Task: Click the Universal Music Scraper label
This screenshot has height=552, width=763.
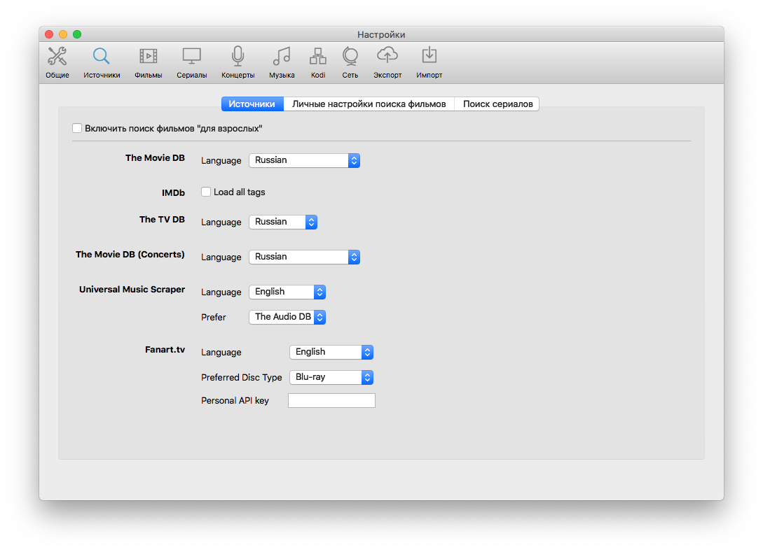Action: [132, 289]
